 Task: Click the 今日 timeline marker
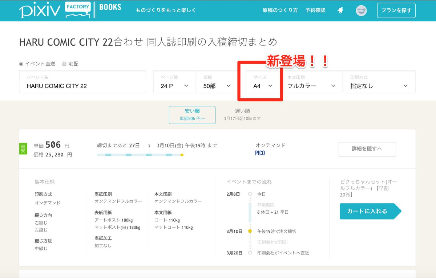click(250, 194)
